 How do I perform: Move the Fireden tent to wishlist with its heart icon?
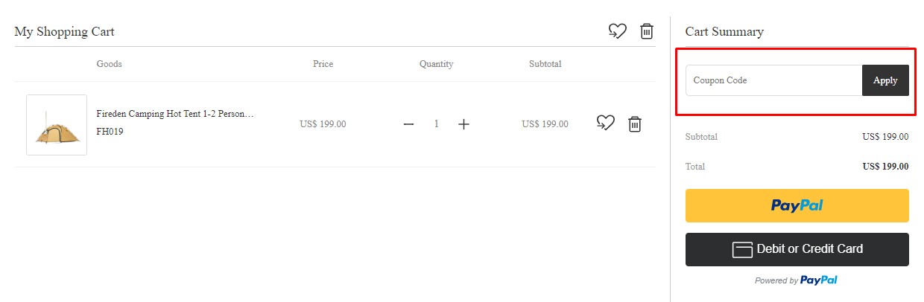(606, 123)
